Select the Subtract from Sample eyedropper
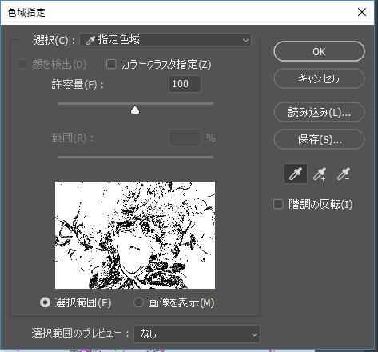 [x=343, y=174]
